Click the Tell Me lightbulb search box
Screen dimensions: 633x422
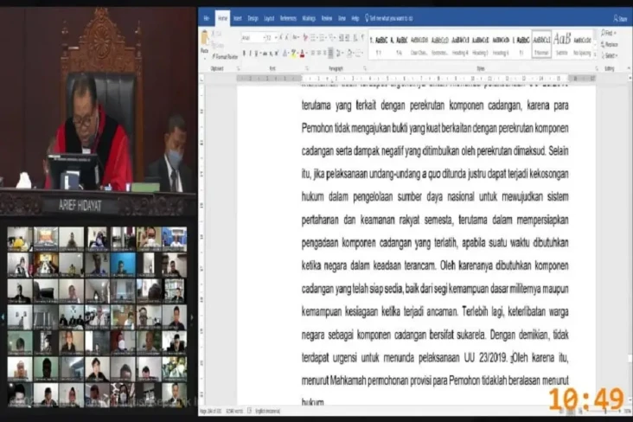pos(389,18)
